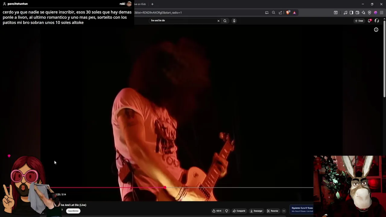Viewport: 386px width, 217px height.
Task: Open the YouTube account avatar menu
Action: point(377,21)
